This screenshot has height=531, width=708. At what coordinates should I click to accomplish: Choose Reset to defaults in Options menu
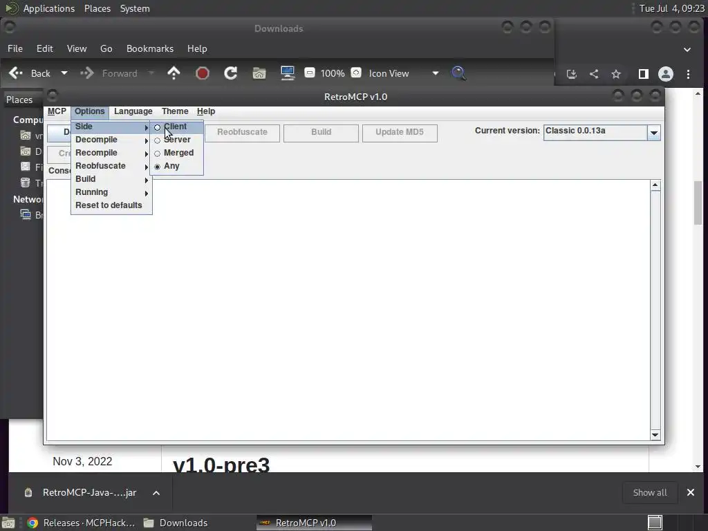click(x=111, y=205)
